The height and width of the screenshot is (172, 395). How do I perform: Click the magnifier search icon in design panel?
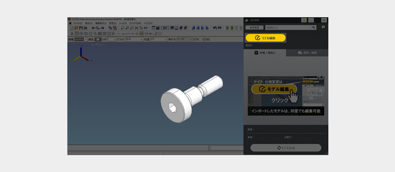tap(314, 28)
